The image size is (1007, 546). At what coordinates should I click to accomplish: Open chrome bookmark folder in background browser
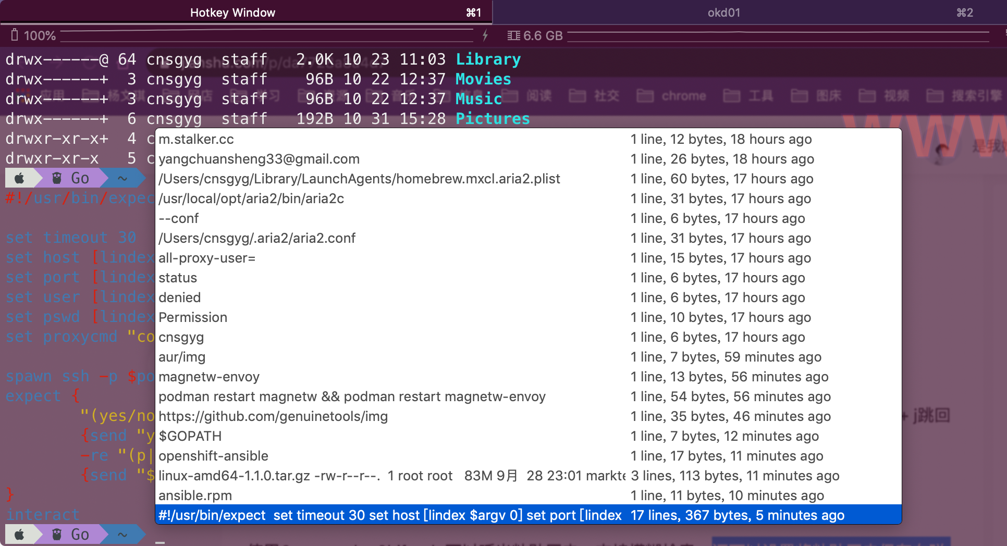[x=671, y=96]
